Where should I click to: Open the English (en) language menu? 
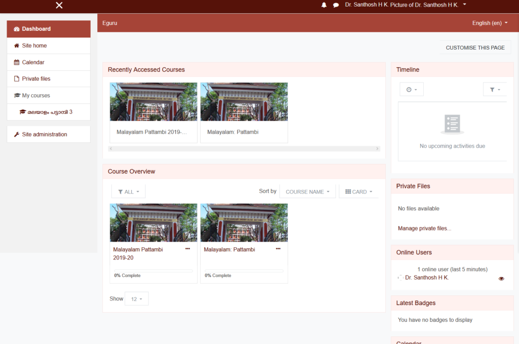pos(490,23)
